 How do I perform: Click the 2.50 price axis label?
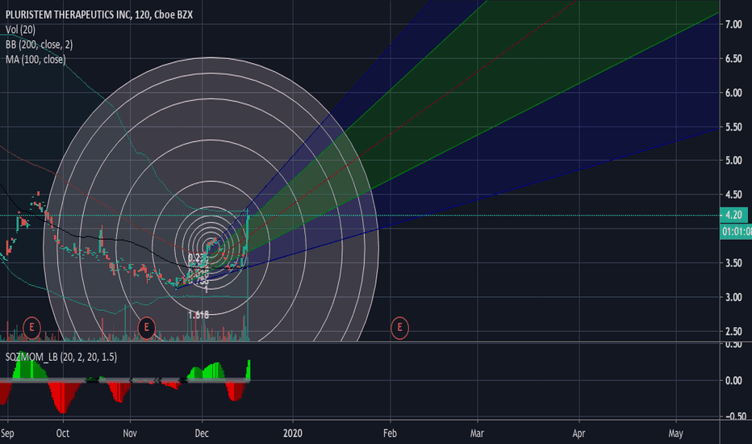point(733,331)
